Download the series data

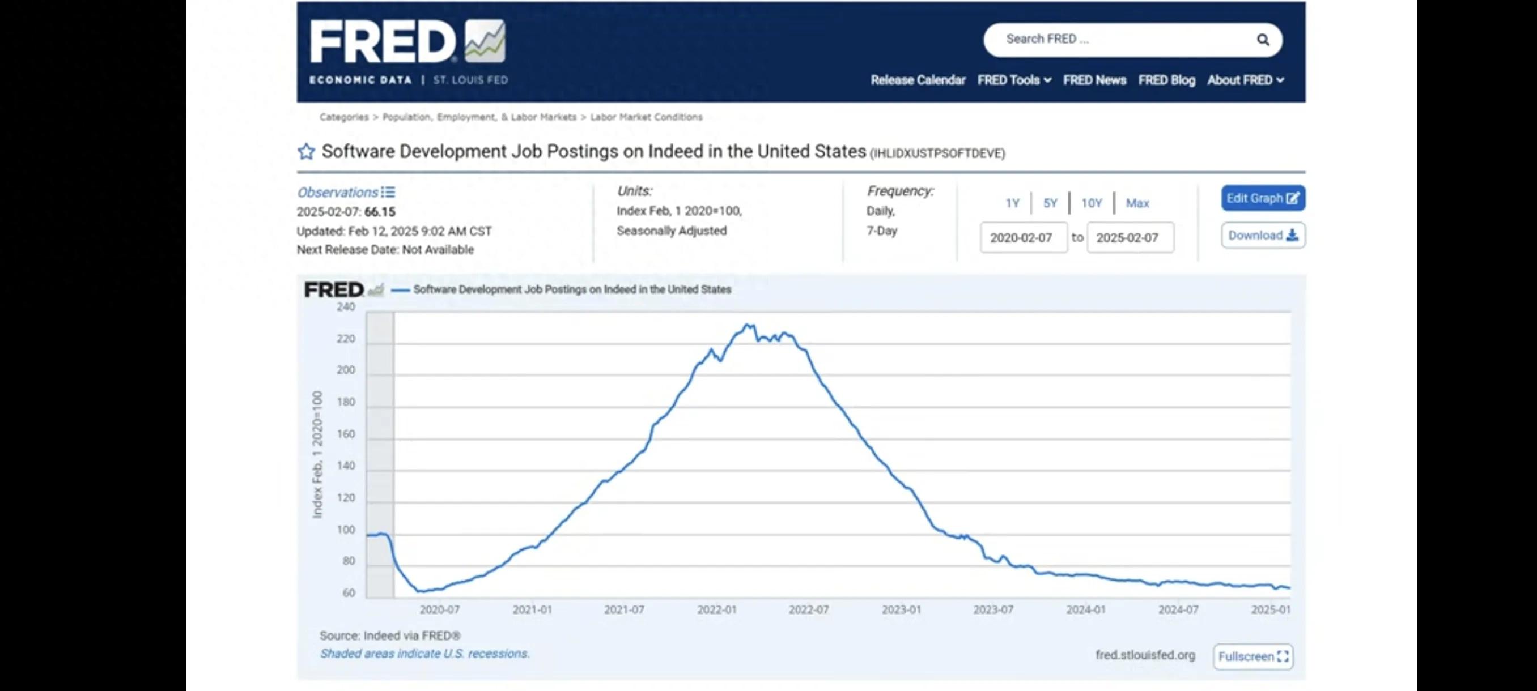point(1263,236)
